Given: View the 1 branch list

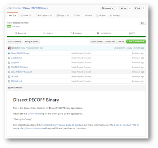Looking at the screenshot, I should [x=48, y=33].
